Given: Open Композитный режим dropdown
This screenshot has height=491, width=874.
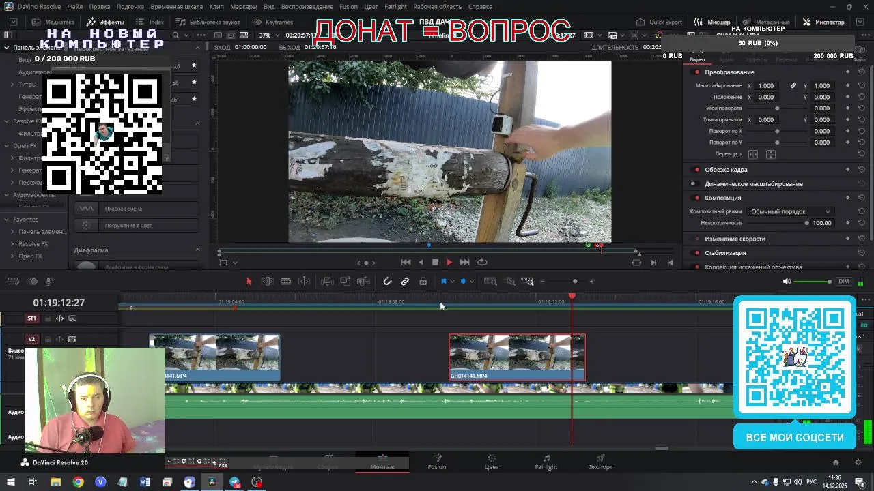Looking at the screenshot, I should pyautogui.click(x=790, y=211).
